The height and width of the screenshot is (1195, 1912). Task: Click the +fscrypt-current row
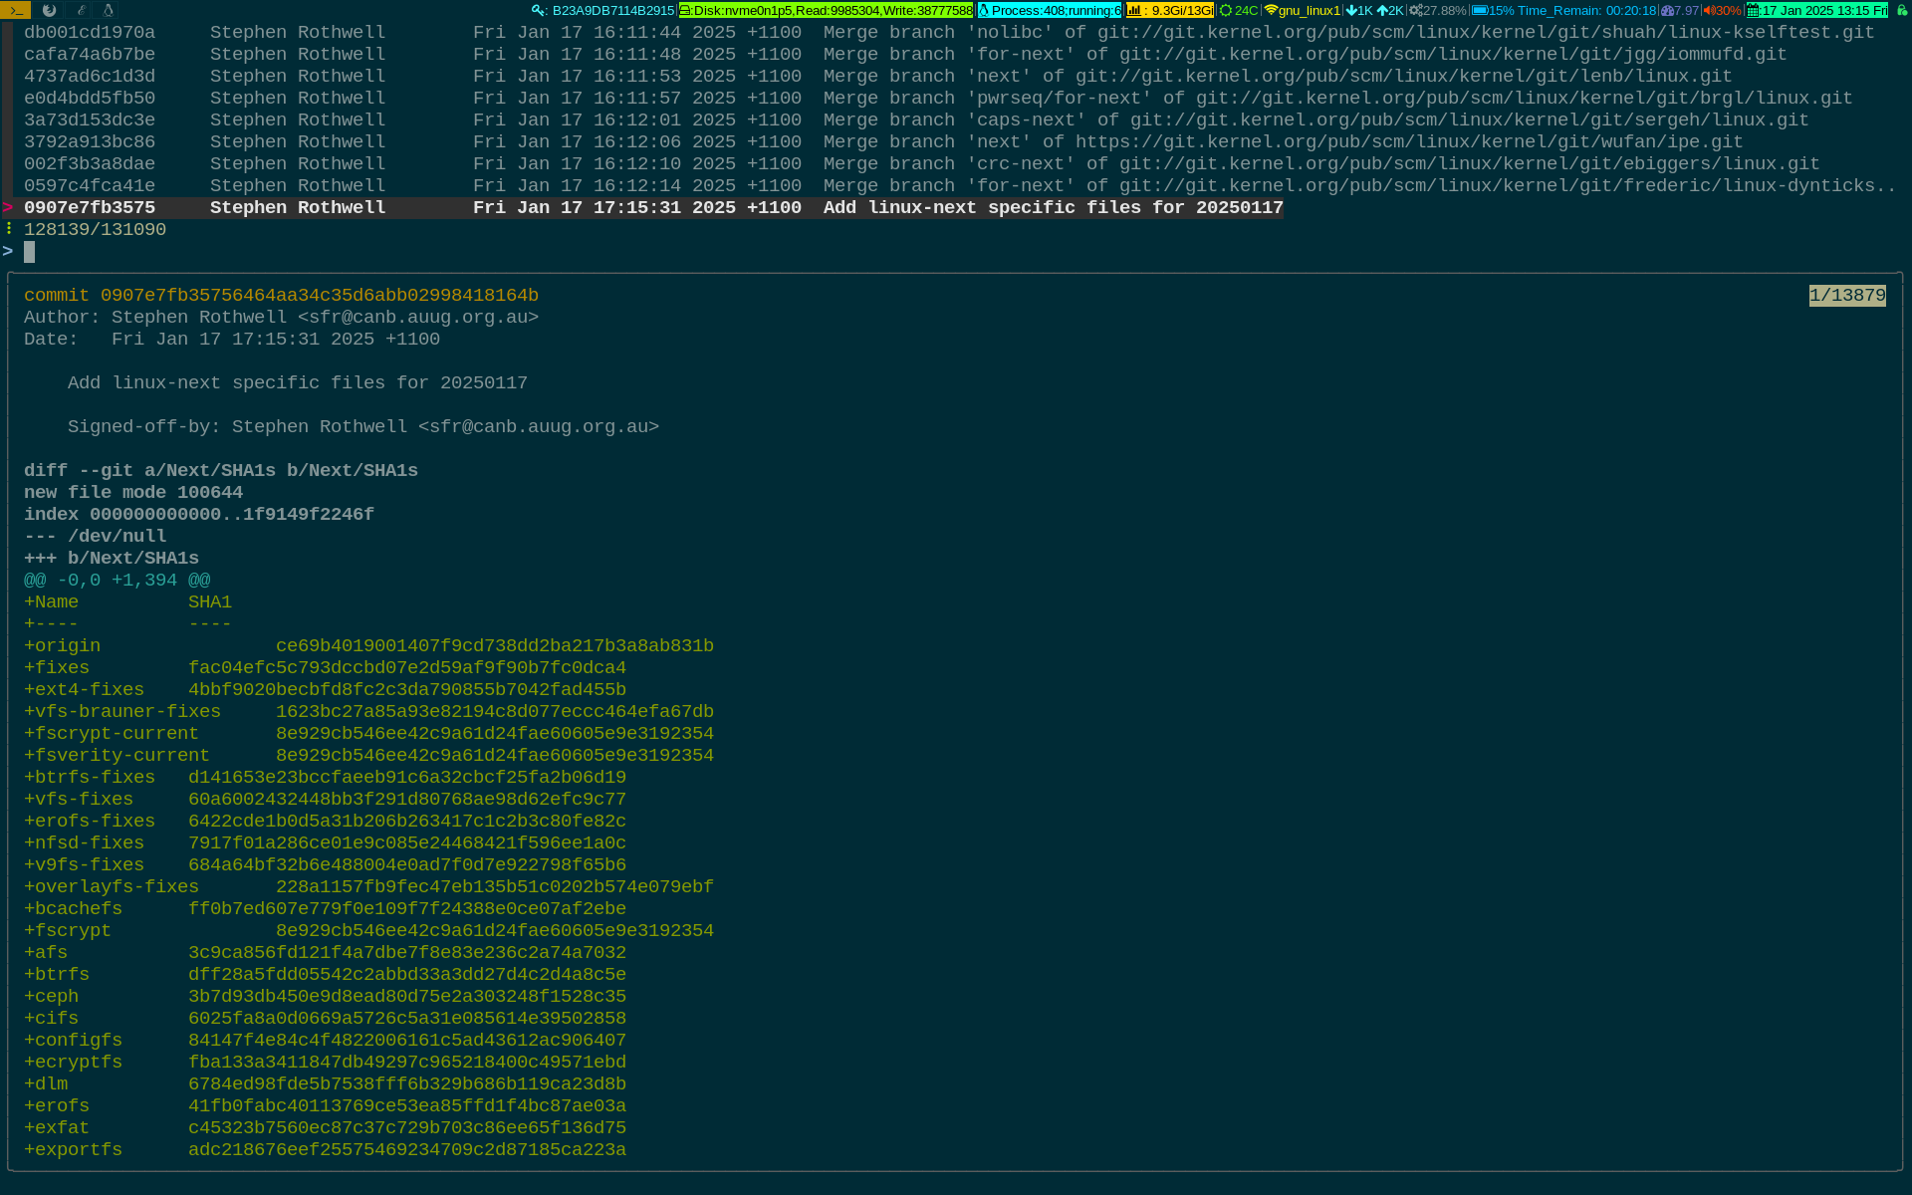pos(368,733)
